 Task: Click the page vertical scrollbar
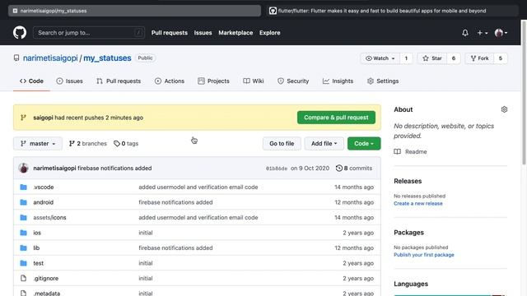[524, 92]
